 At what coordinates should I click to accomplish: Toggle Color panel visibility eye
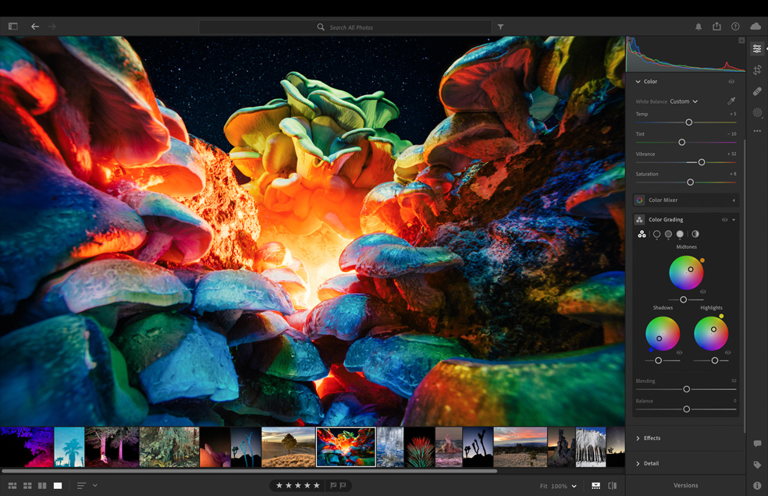[x=731, y=82]
